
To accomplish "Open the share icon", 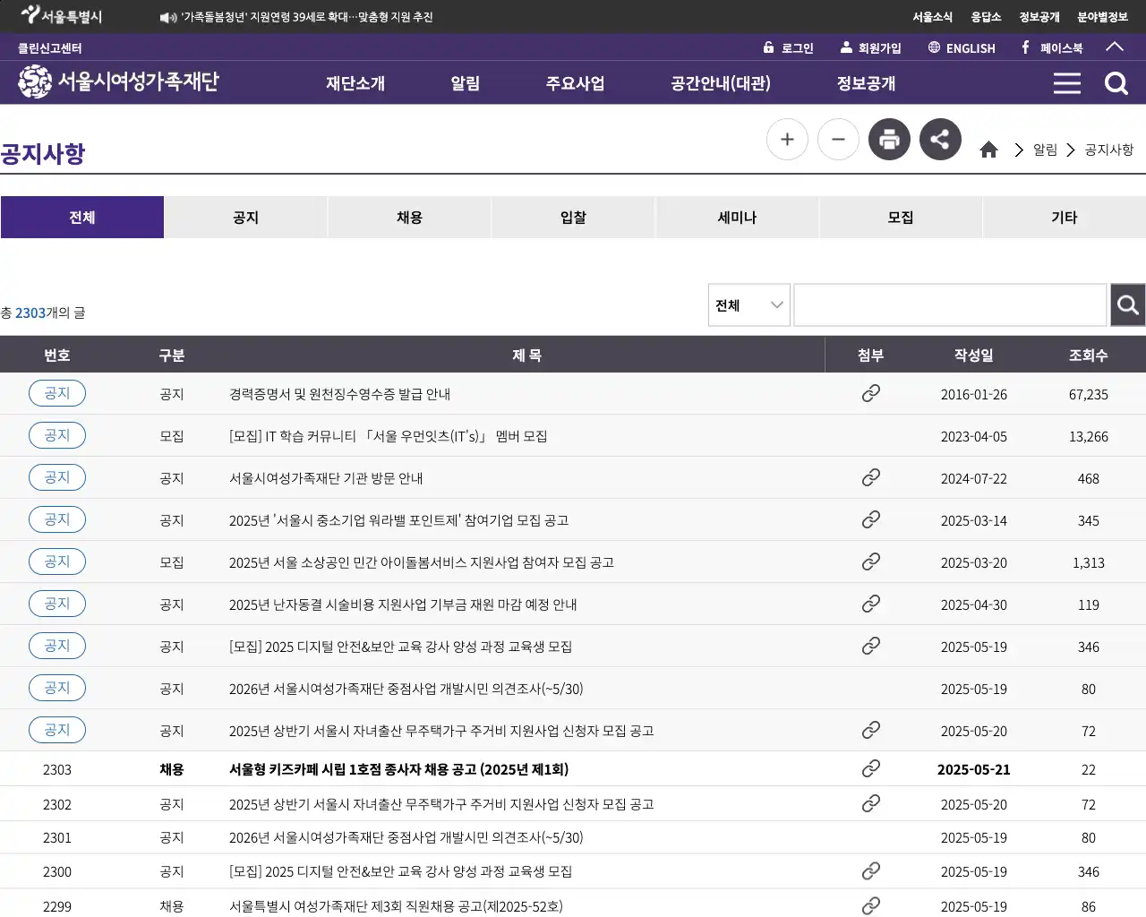I will coord(940,139).
